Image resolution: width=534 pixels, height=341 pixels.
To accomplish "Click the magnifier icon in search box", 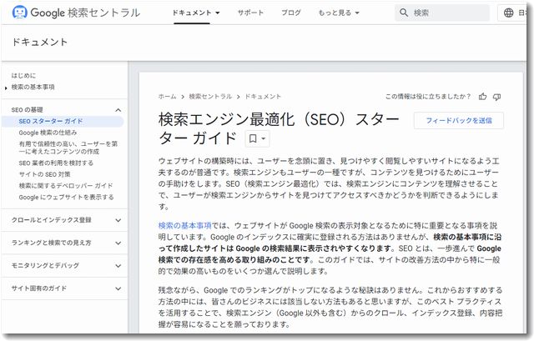I will click(404, 13).
